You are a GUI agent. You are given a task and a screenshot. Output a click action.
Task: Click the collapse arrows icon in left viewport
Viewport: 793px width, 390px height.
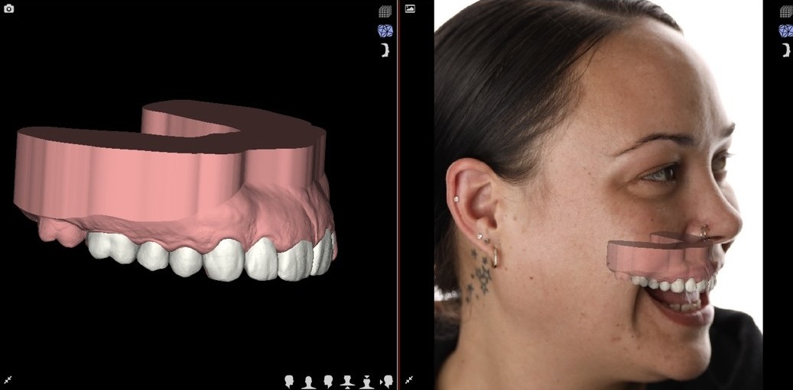click(x=8, y=379)
